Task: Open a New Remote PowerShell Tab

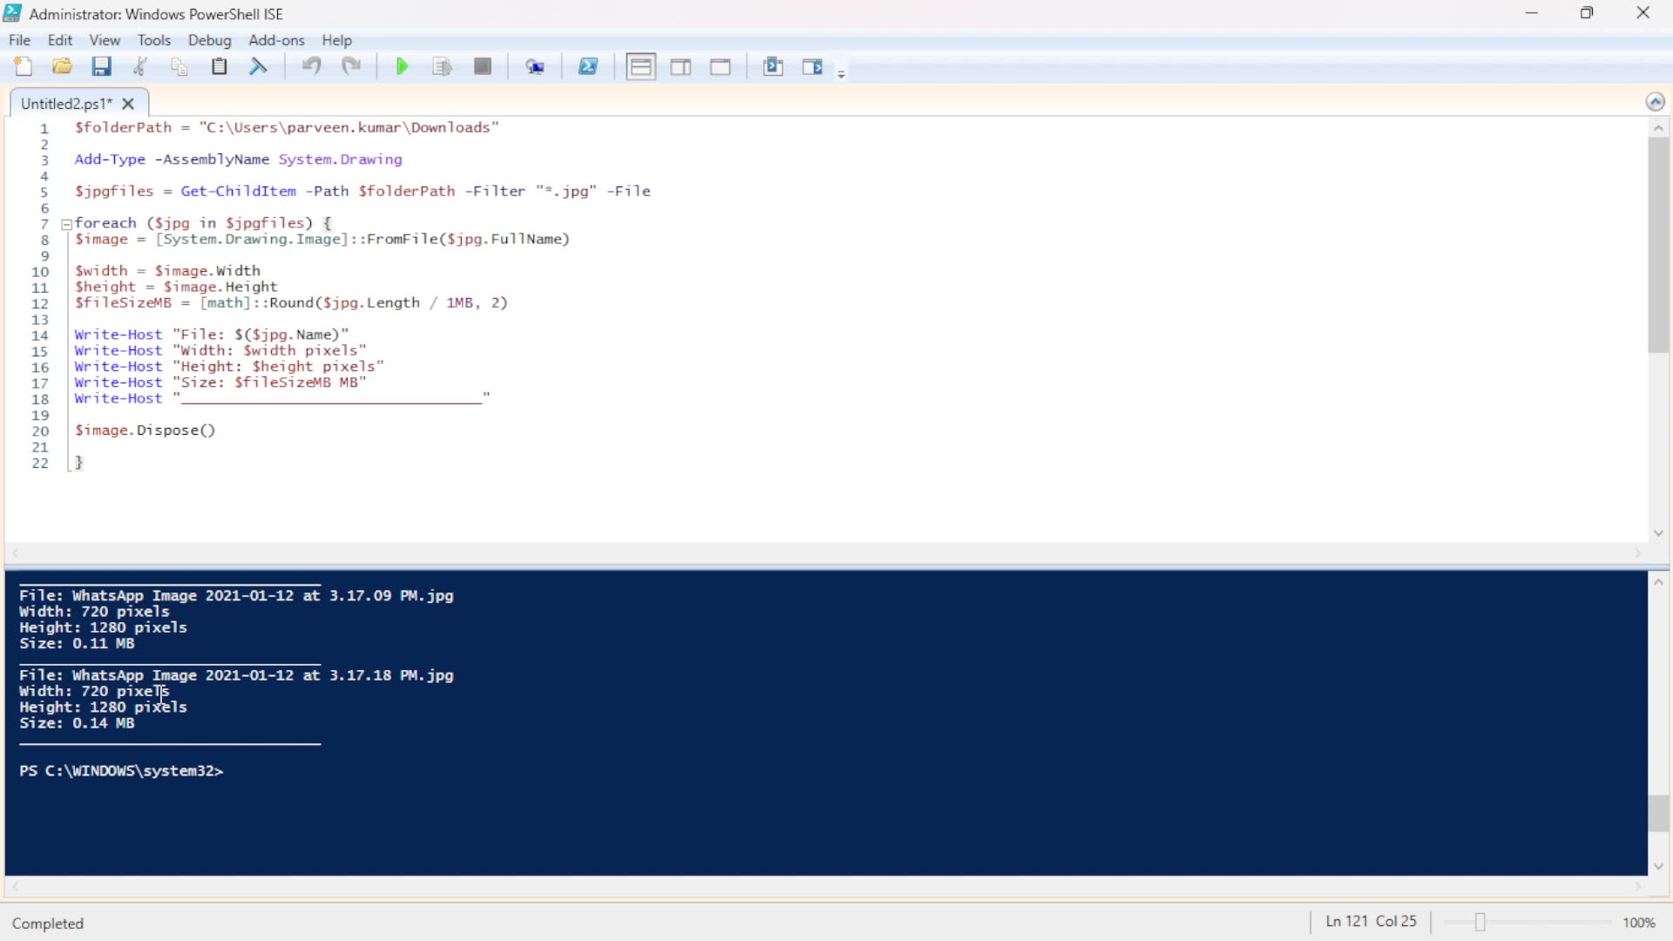Action: click(x=536, y=66)
